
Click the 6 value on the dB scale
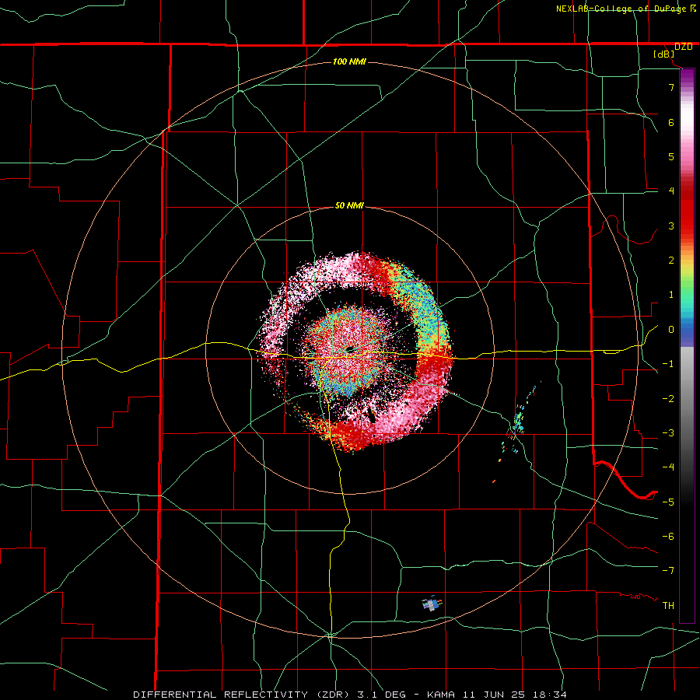pyautogui.click(x=671, y=122)
